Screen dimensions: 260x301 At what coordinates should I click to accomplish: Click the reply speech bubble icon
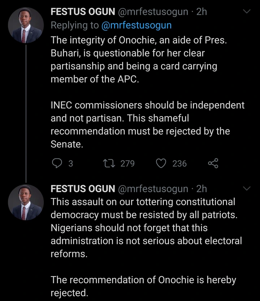pos(57,164)
